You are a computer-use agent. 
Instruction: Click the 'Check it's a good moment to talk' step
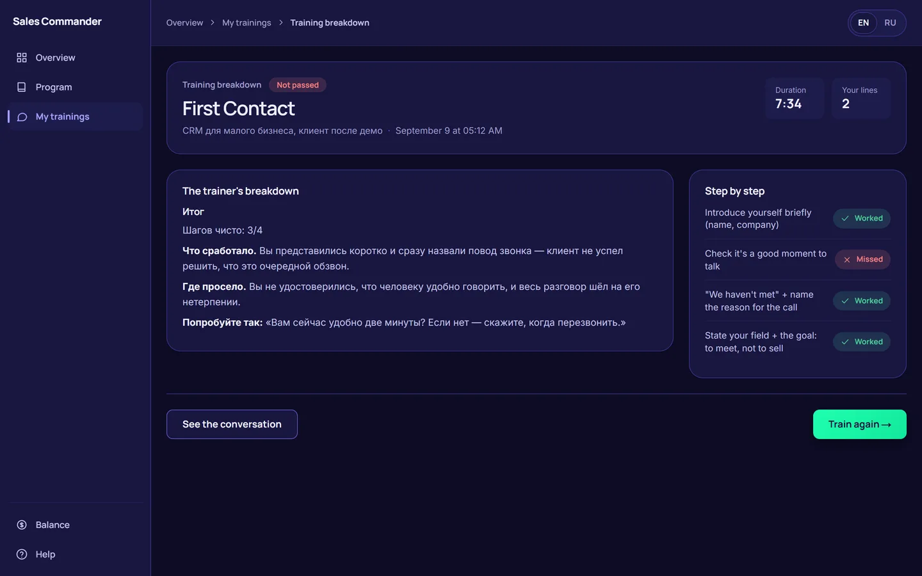[766, 260]
